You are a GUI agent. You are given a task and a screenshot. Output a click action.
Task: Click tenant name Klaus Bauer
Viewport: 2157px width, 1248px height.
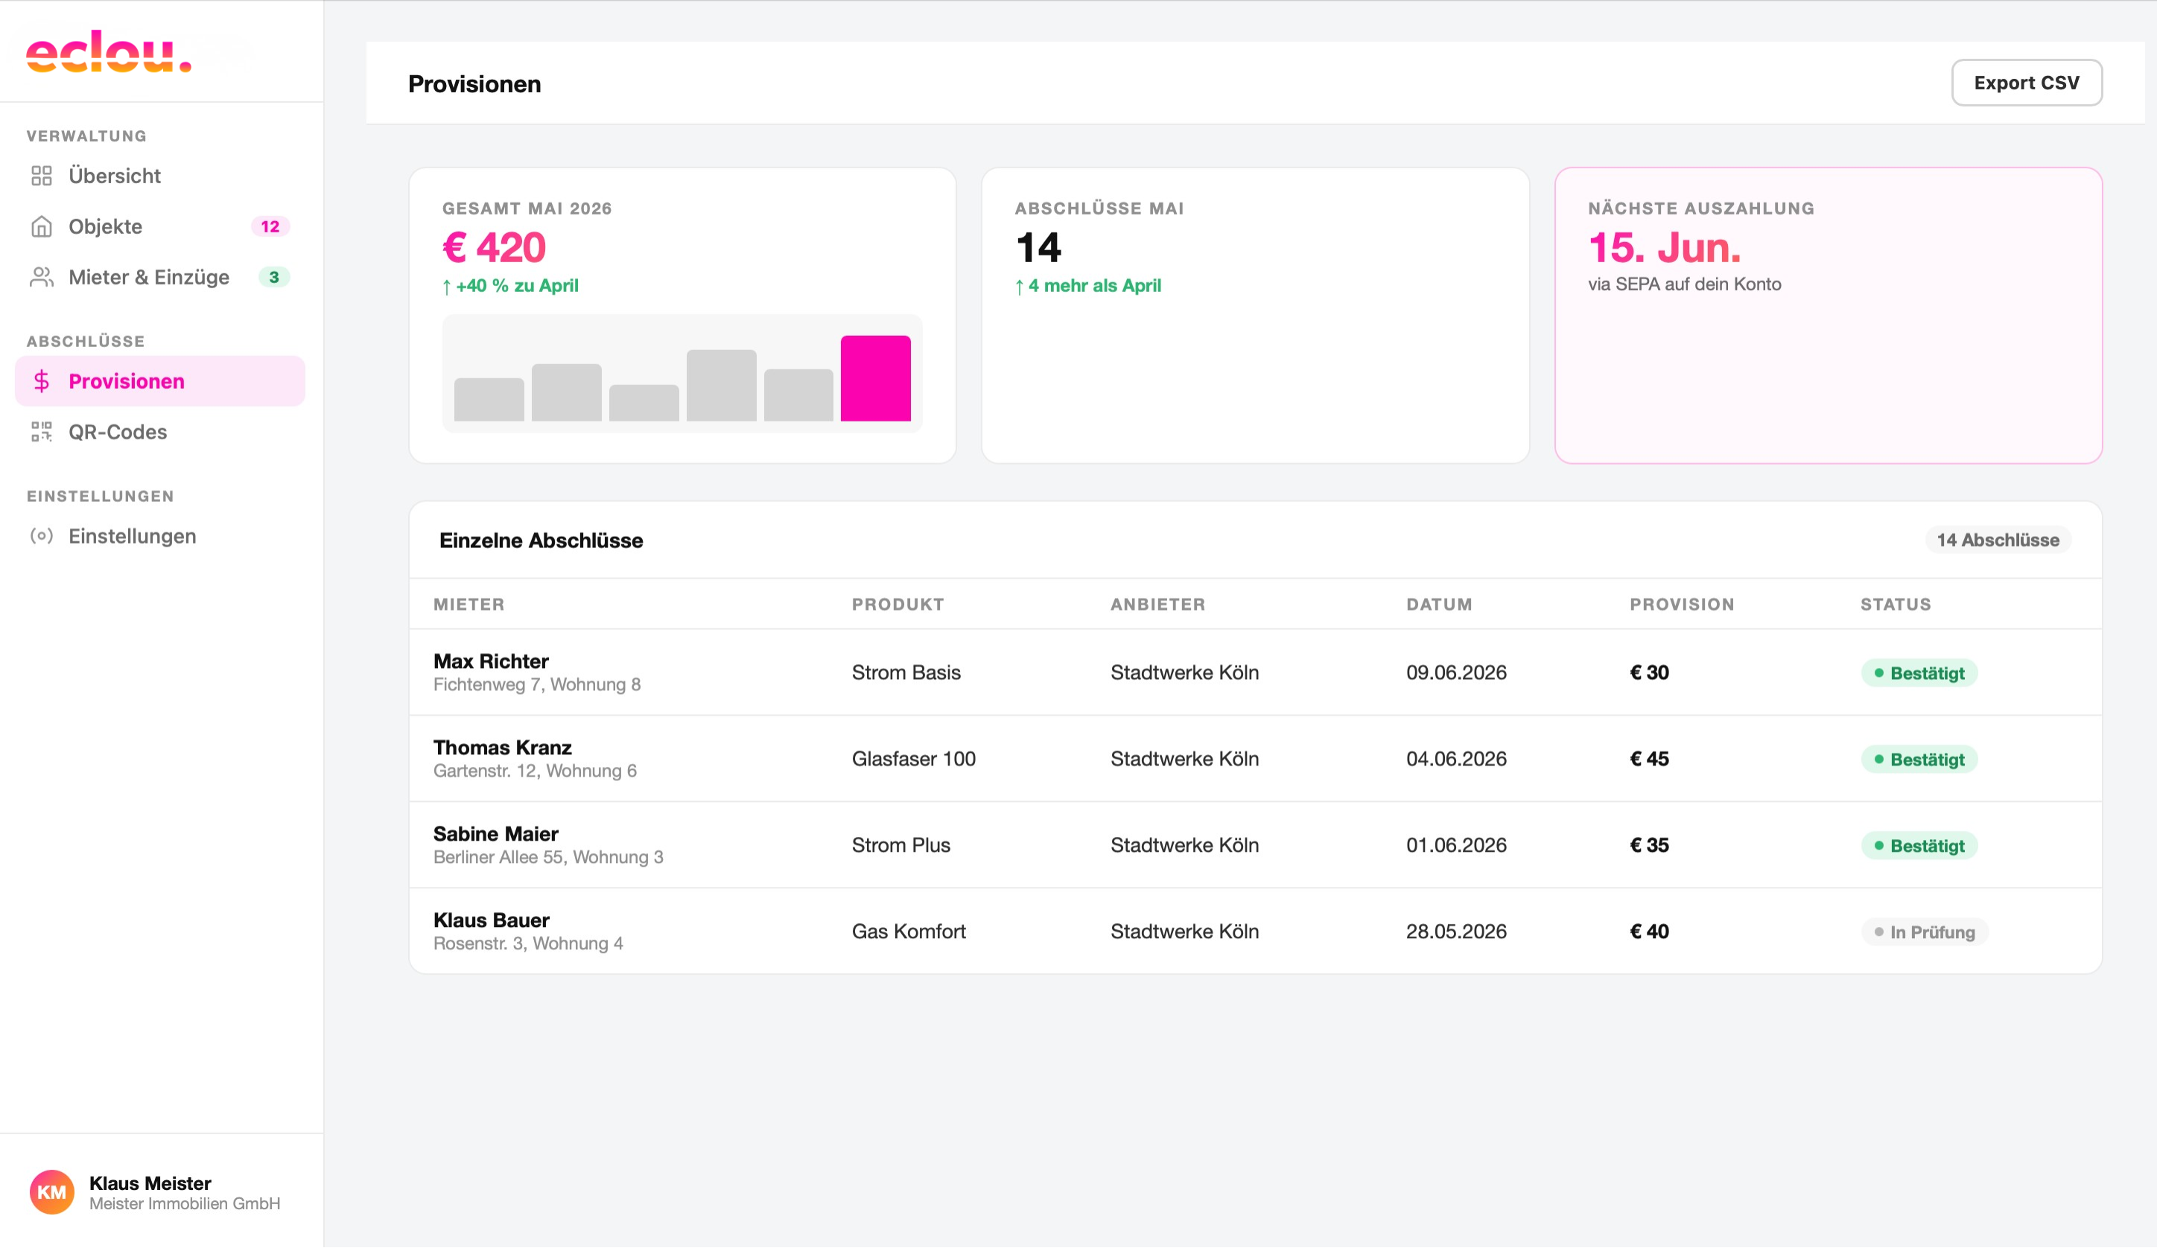492,920
